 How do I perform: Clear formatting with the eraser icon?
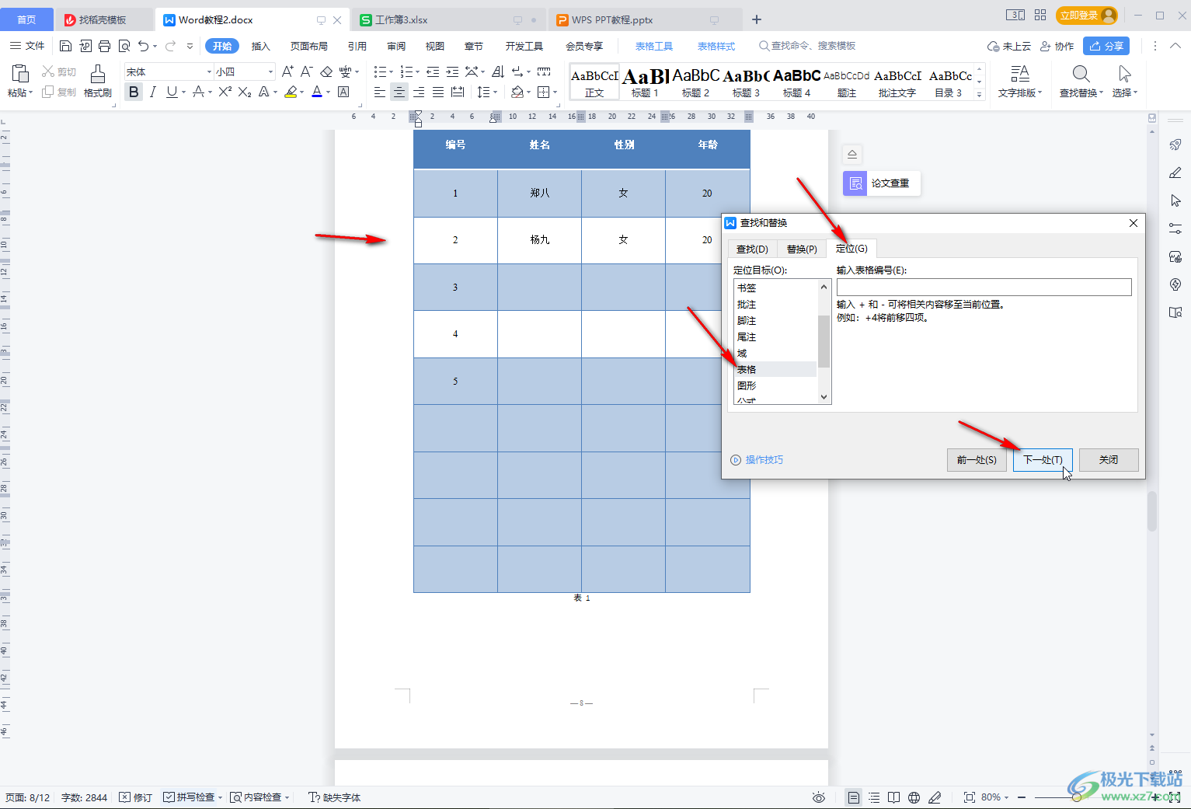point(326,71)
